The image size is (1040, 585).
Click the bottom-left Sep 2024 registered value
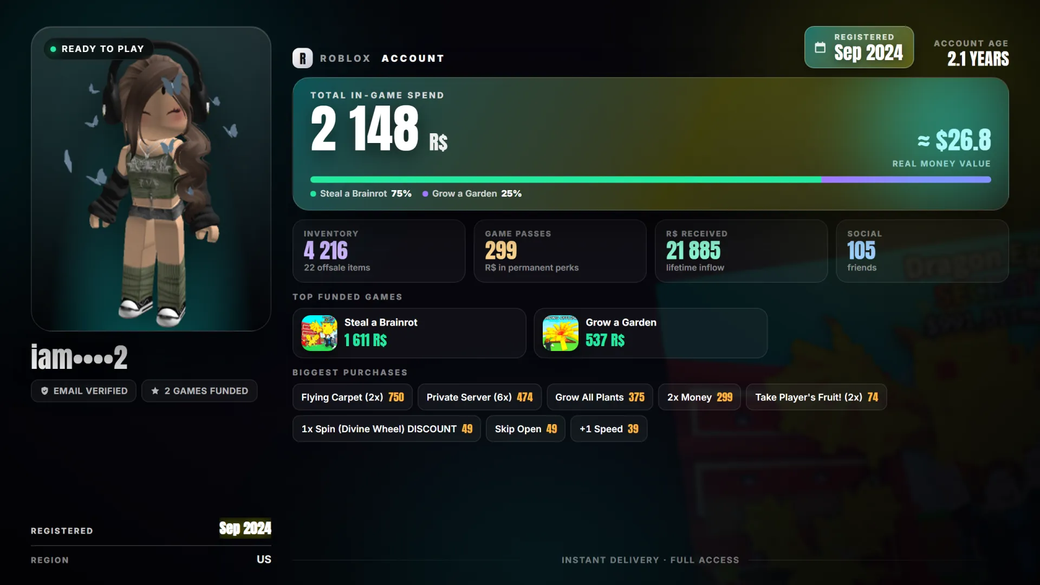tap(245, 528)
